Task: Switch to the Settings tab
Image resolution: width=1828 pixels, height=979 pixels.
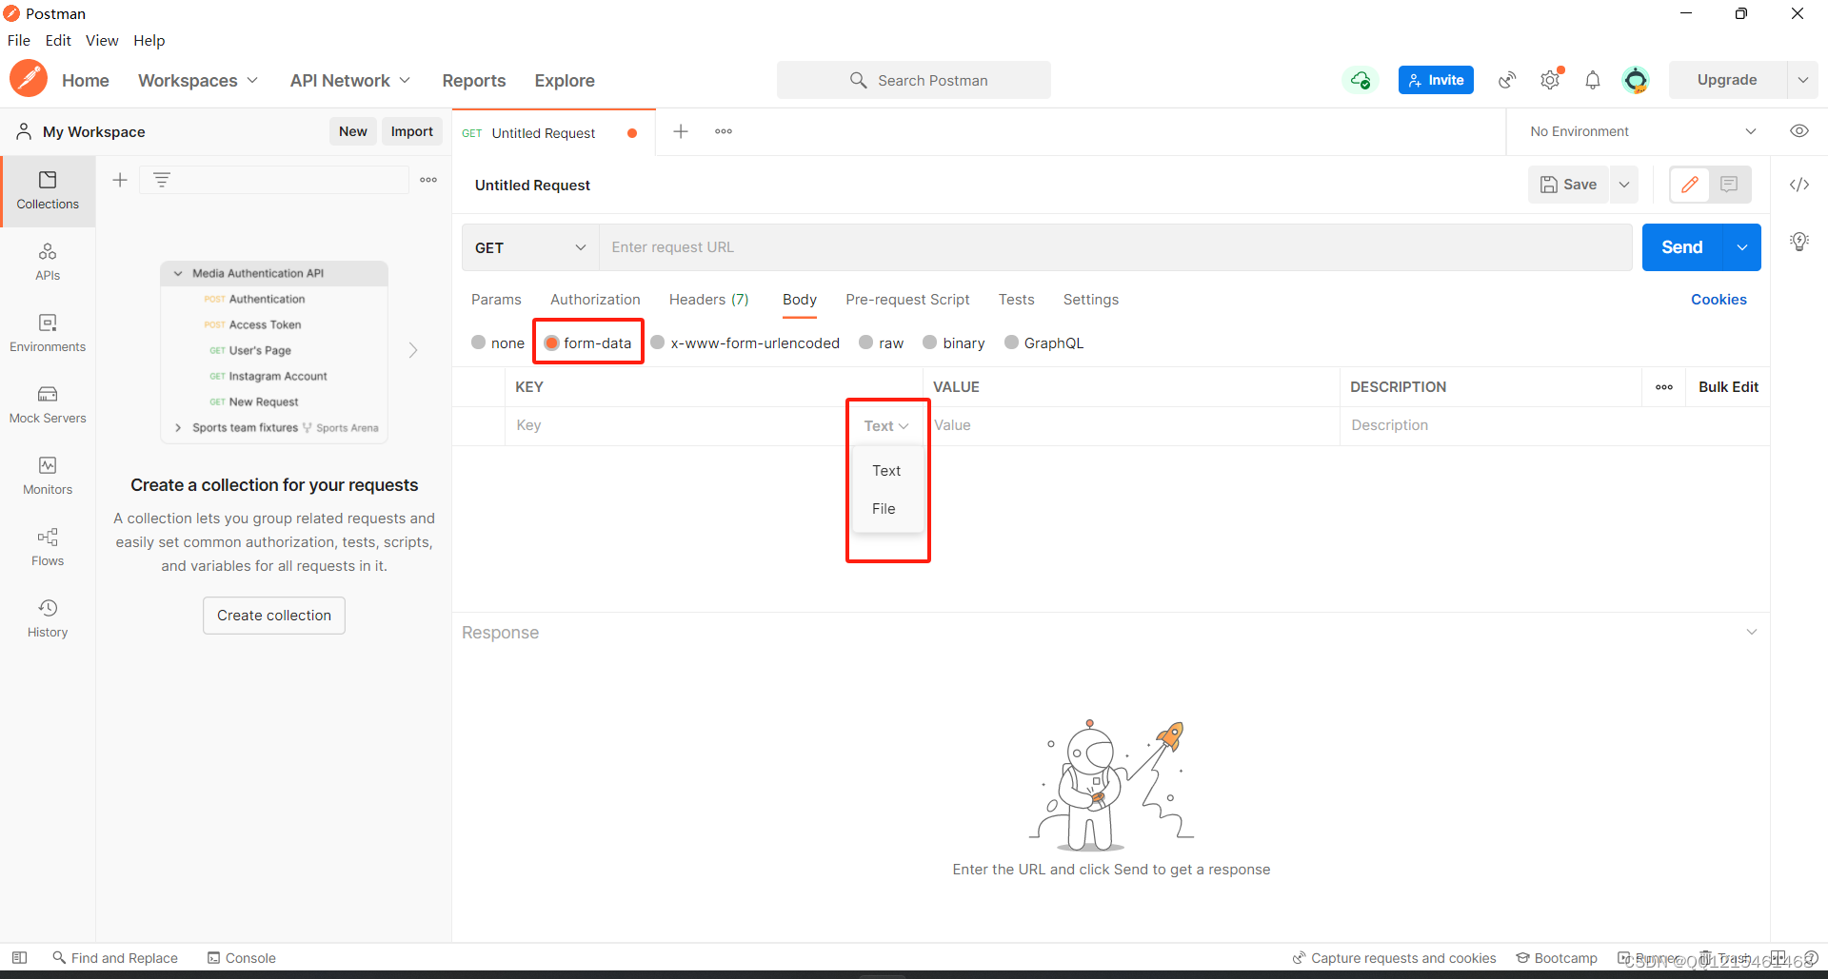Action: click(1091, 300)
